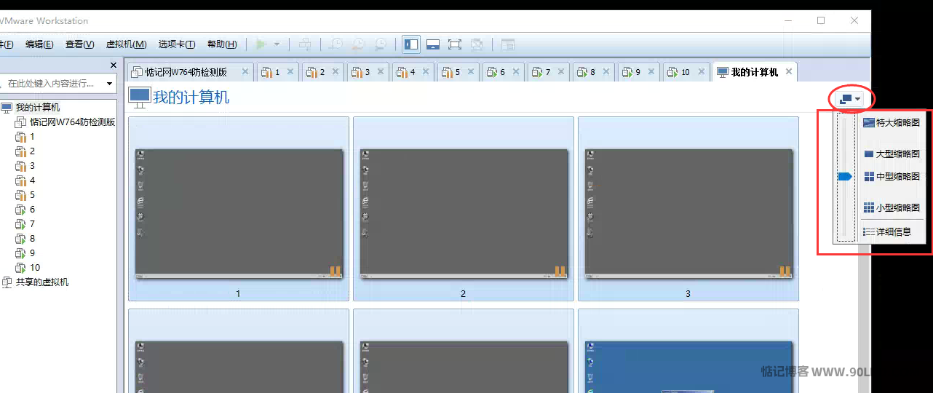Image resolution: width=933 pixels, height=393 pixels.
Task: Toggle the library sidebar view icon
Action: pos(411,44)
